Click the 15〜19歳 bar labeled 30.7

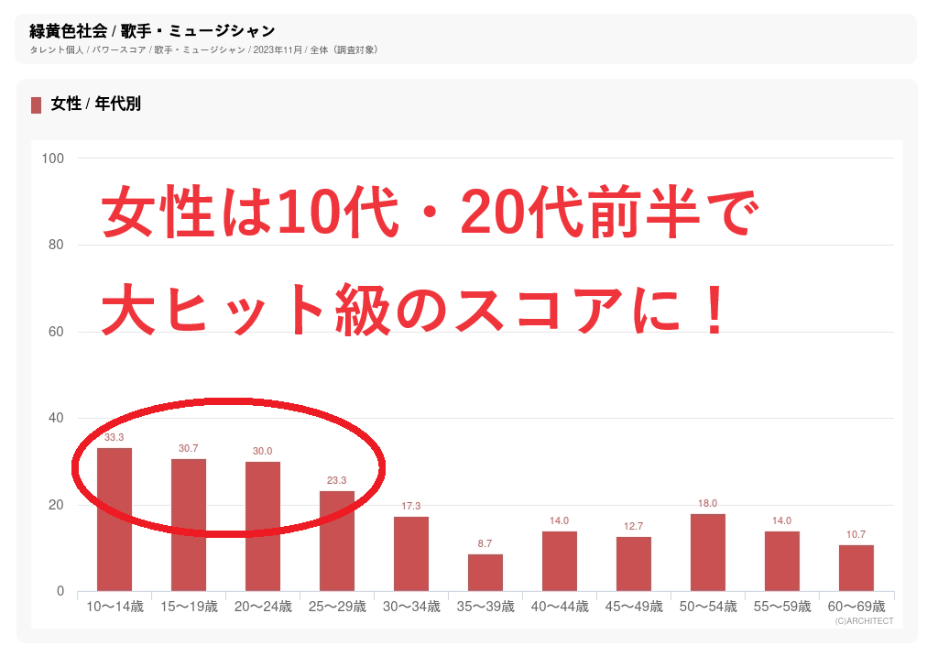click(189, 524)
